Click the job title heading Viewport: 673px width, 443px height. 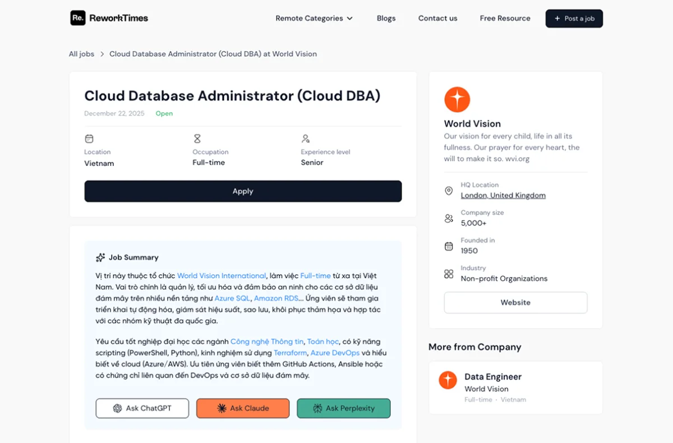(232, 96)
